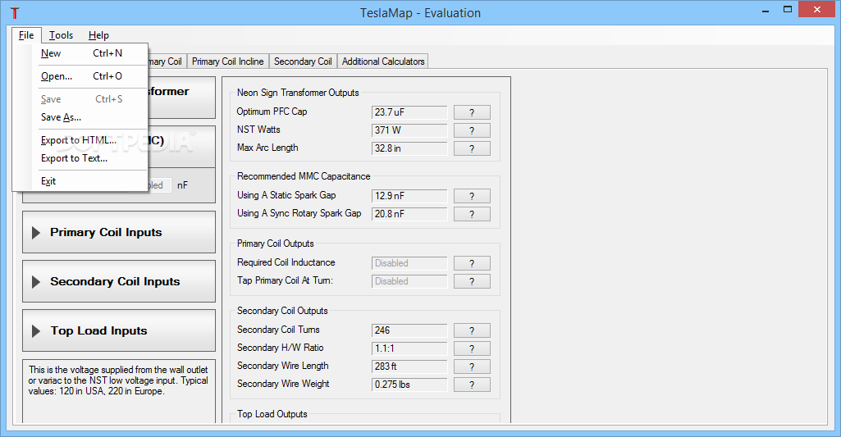This screenshot has width=841, height=437.
Task: Choose Export to HTML... menu entry
Action: point(80,140)
